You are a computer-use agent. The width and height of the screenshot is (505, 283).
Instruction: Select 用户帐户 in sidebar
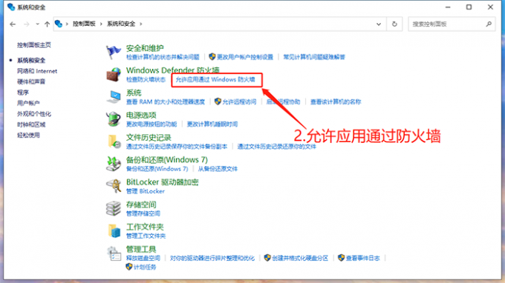coord(28,103)
